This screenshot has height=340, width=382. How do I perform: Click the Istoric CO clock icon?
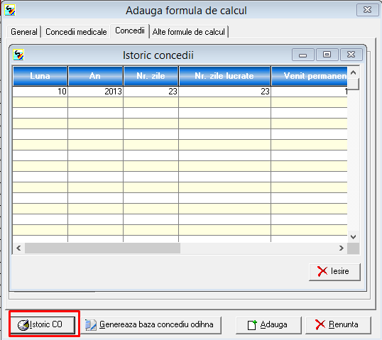pos(23,325)
